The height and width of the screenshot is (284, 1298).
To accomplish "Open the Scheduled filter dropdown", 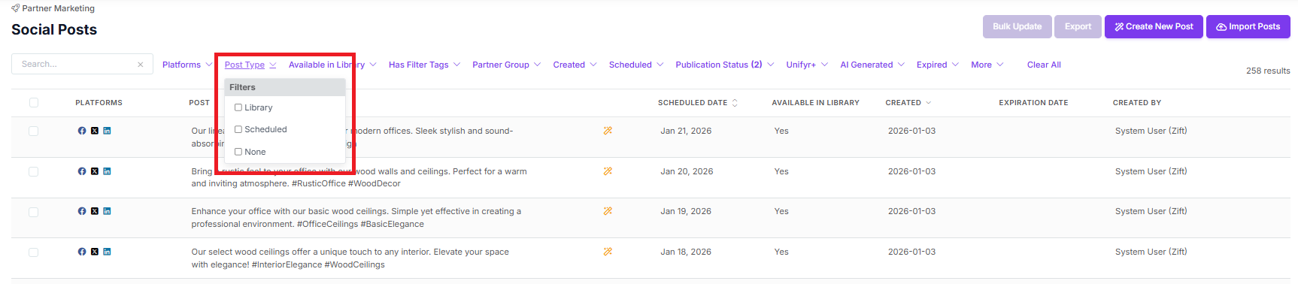I will (x=636, y=65).
